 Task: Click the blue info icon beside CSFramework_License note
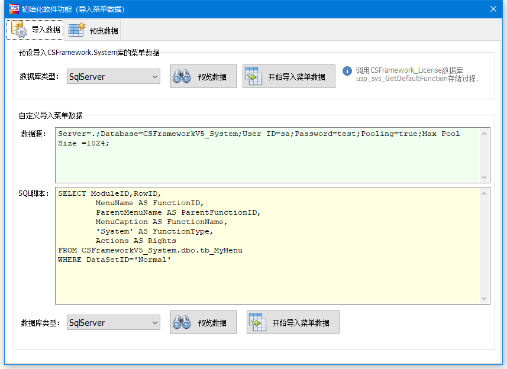pos(347,70)
